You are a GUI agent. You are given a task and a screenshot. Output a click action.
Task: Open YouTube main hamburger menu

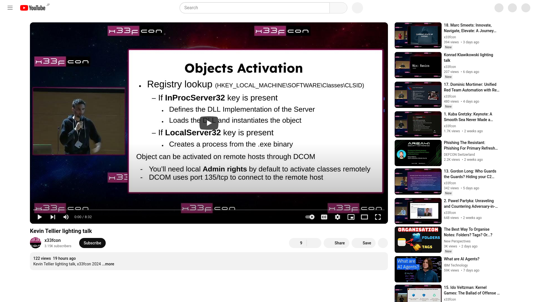[x=10, y=7]
